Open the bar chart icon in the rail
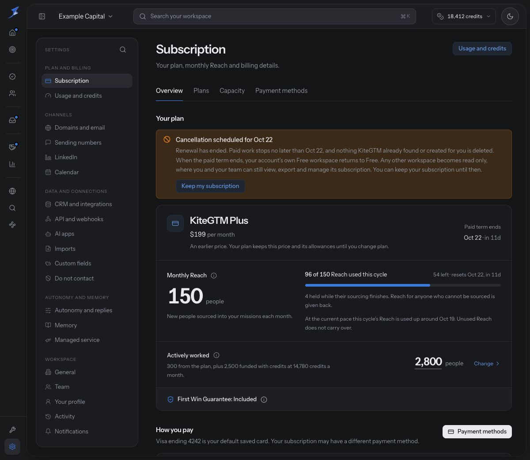Image resolution: width=530 pixels, height=460 pixels. click(12, 164)
